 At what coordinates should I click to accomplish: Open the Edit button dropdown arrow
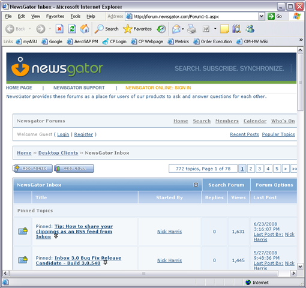tap(215, 29)
